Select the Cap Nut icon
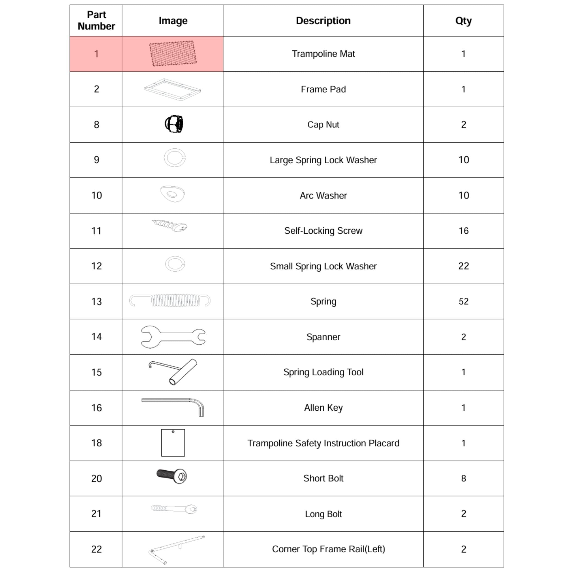 pos(174,124)
